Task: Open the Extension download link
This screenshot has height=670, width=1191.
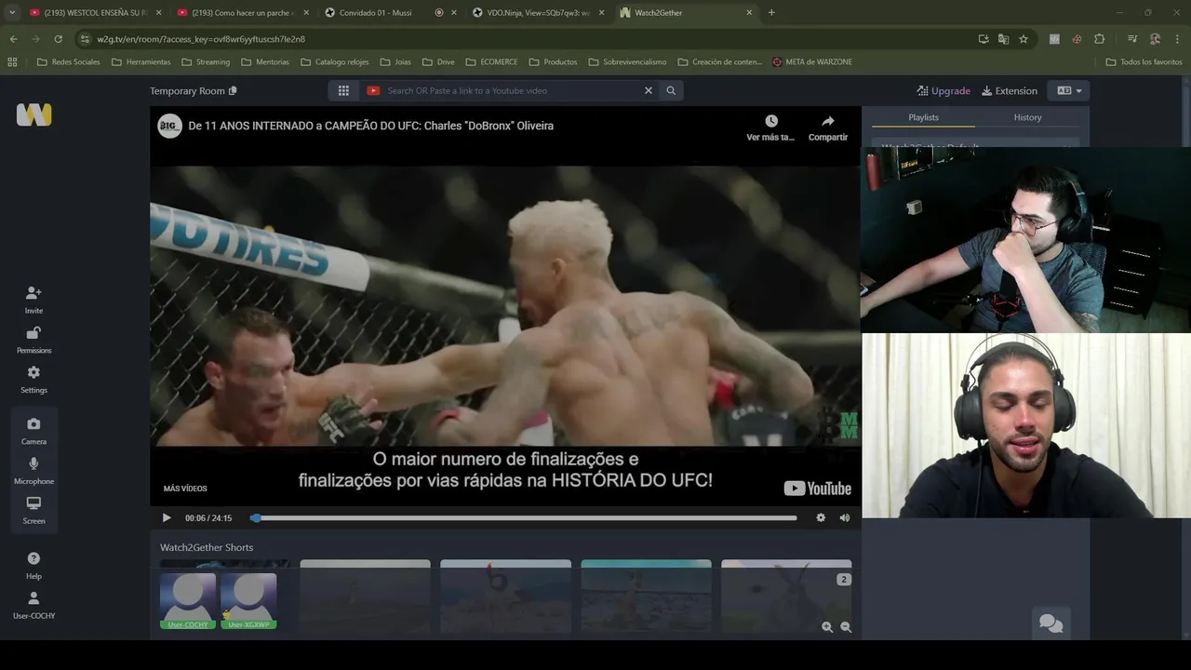Action: click(x=1010, y=91)
